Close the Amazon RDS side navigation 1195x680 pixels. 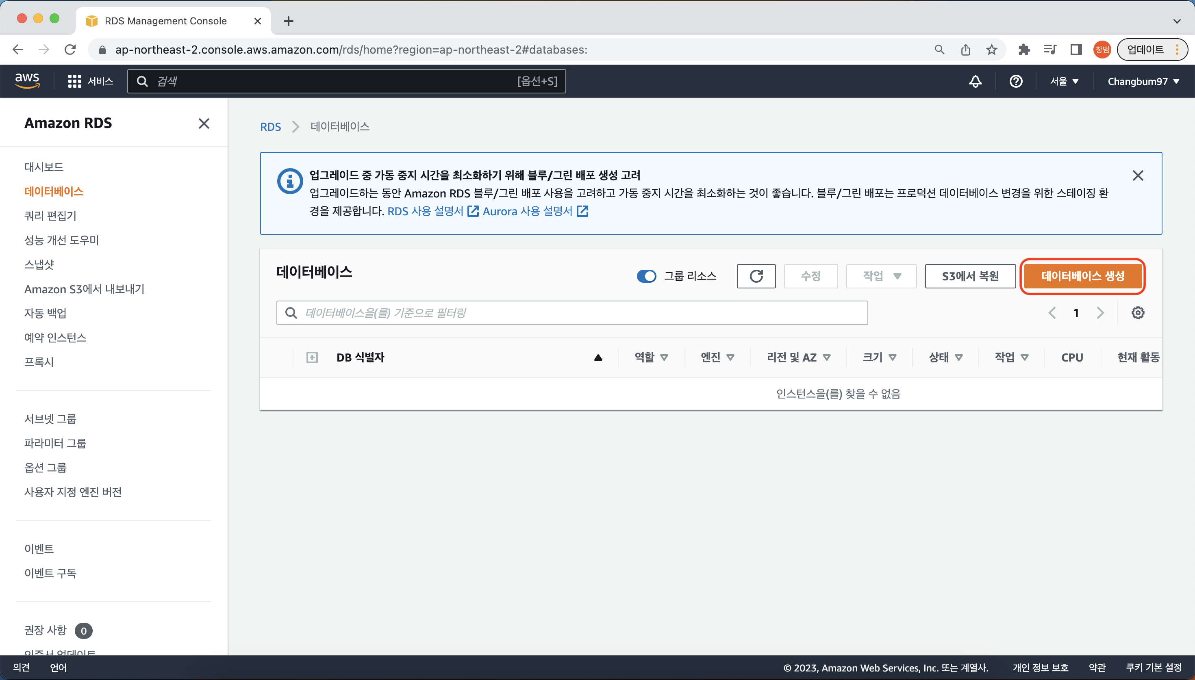tap(204, 123)
